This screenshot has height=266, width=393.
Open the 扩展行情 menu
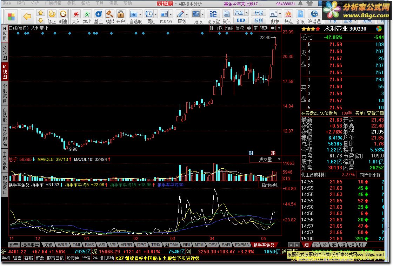coord(53,3)
